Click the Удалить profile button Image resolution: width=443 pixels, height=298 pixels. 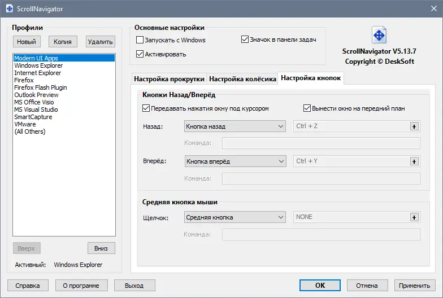[101, 42]
